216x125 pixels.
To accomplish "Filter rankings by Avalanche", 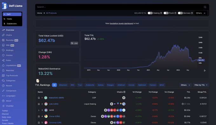I will click(x=90, y=85).
